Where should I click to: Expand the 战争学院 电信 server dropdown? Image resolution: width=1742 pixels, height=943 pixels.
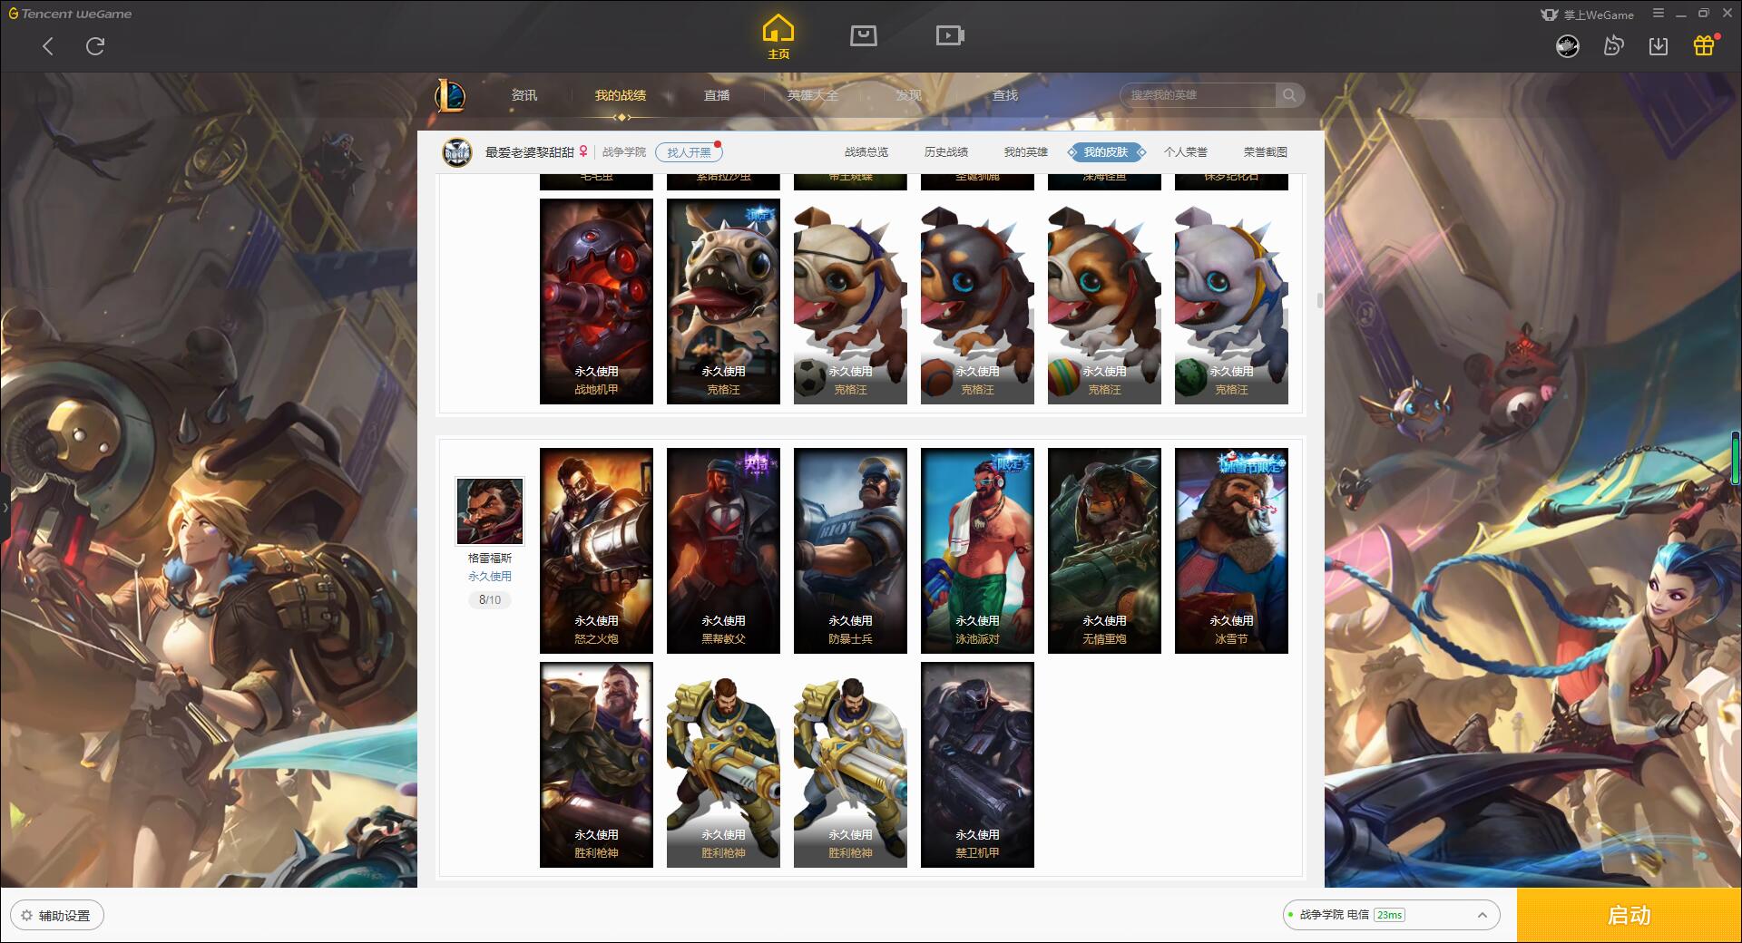(x=1391, y=915)
